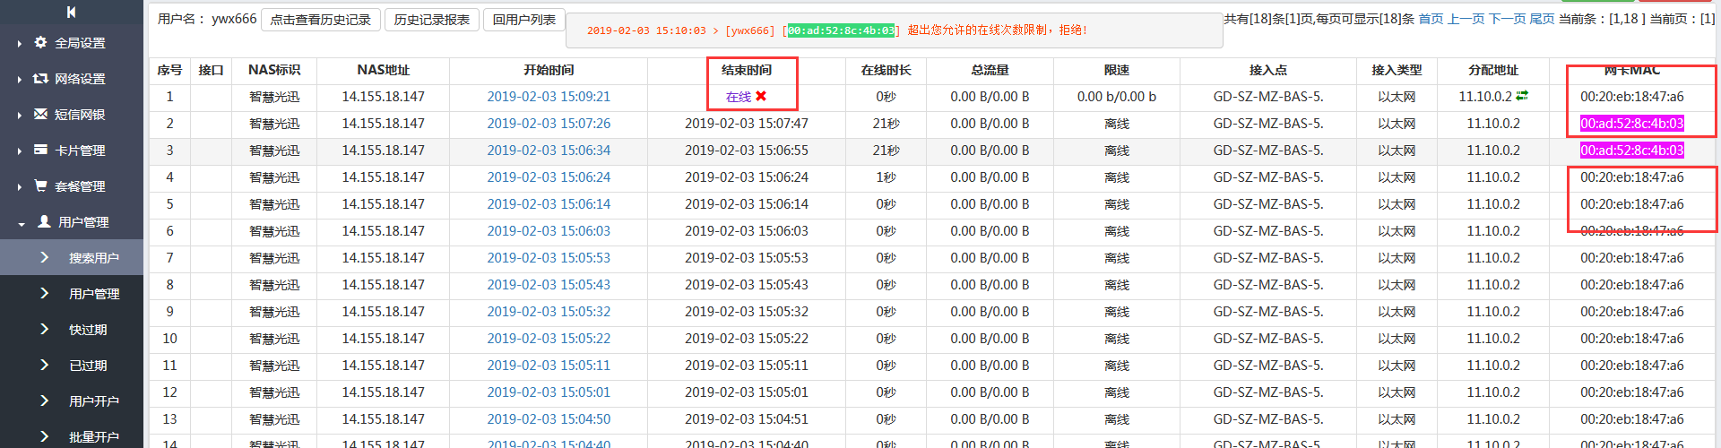Screen dimensions: 1721x448
Task: Open the 搜索用户 submenu item
Action: 93,258
